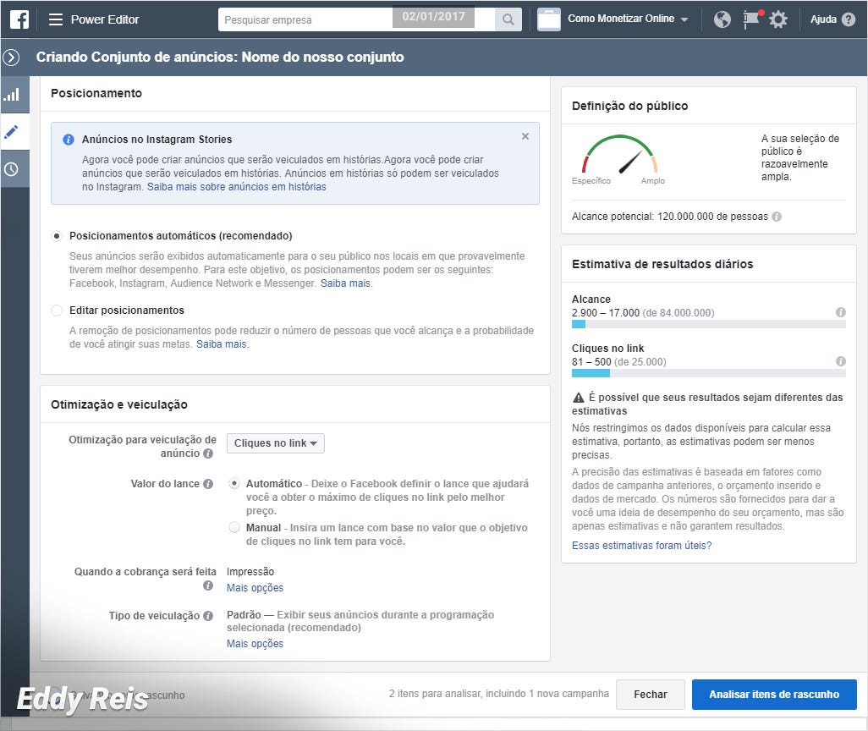This screenshot has height=731, width=868.
Task: Click info icon on Alcance estimate row
Action: [x=840, y=312]
